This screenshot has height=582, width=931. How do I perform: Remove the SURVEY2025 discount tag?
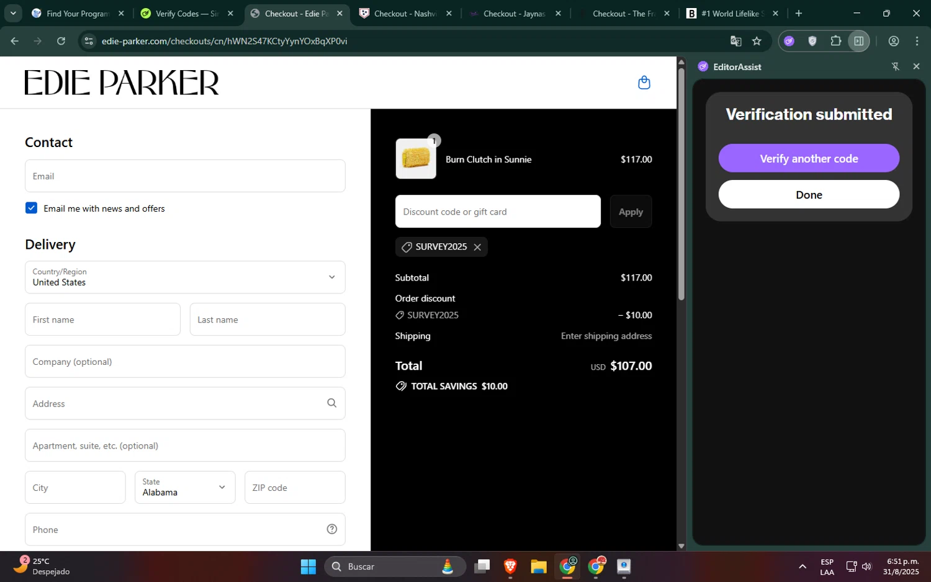coord(477,247)
